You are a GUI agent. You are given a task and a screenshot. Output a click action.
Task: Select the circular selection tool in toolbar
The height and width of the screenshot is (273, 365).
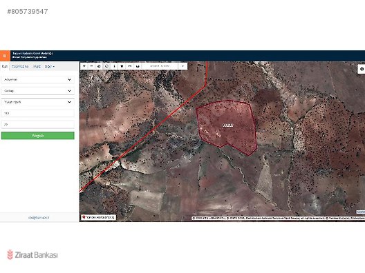[x=106, y=66]
